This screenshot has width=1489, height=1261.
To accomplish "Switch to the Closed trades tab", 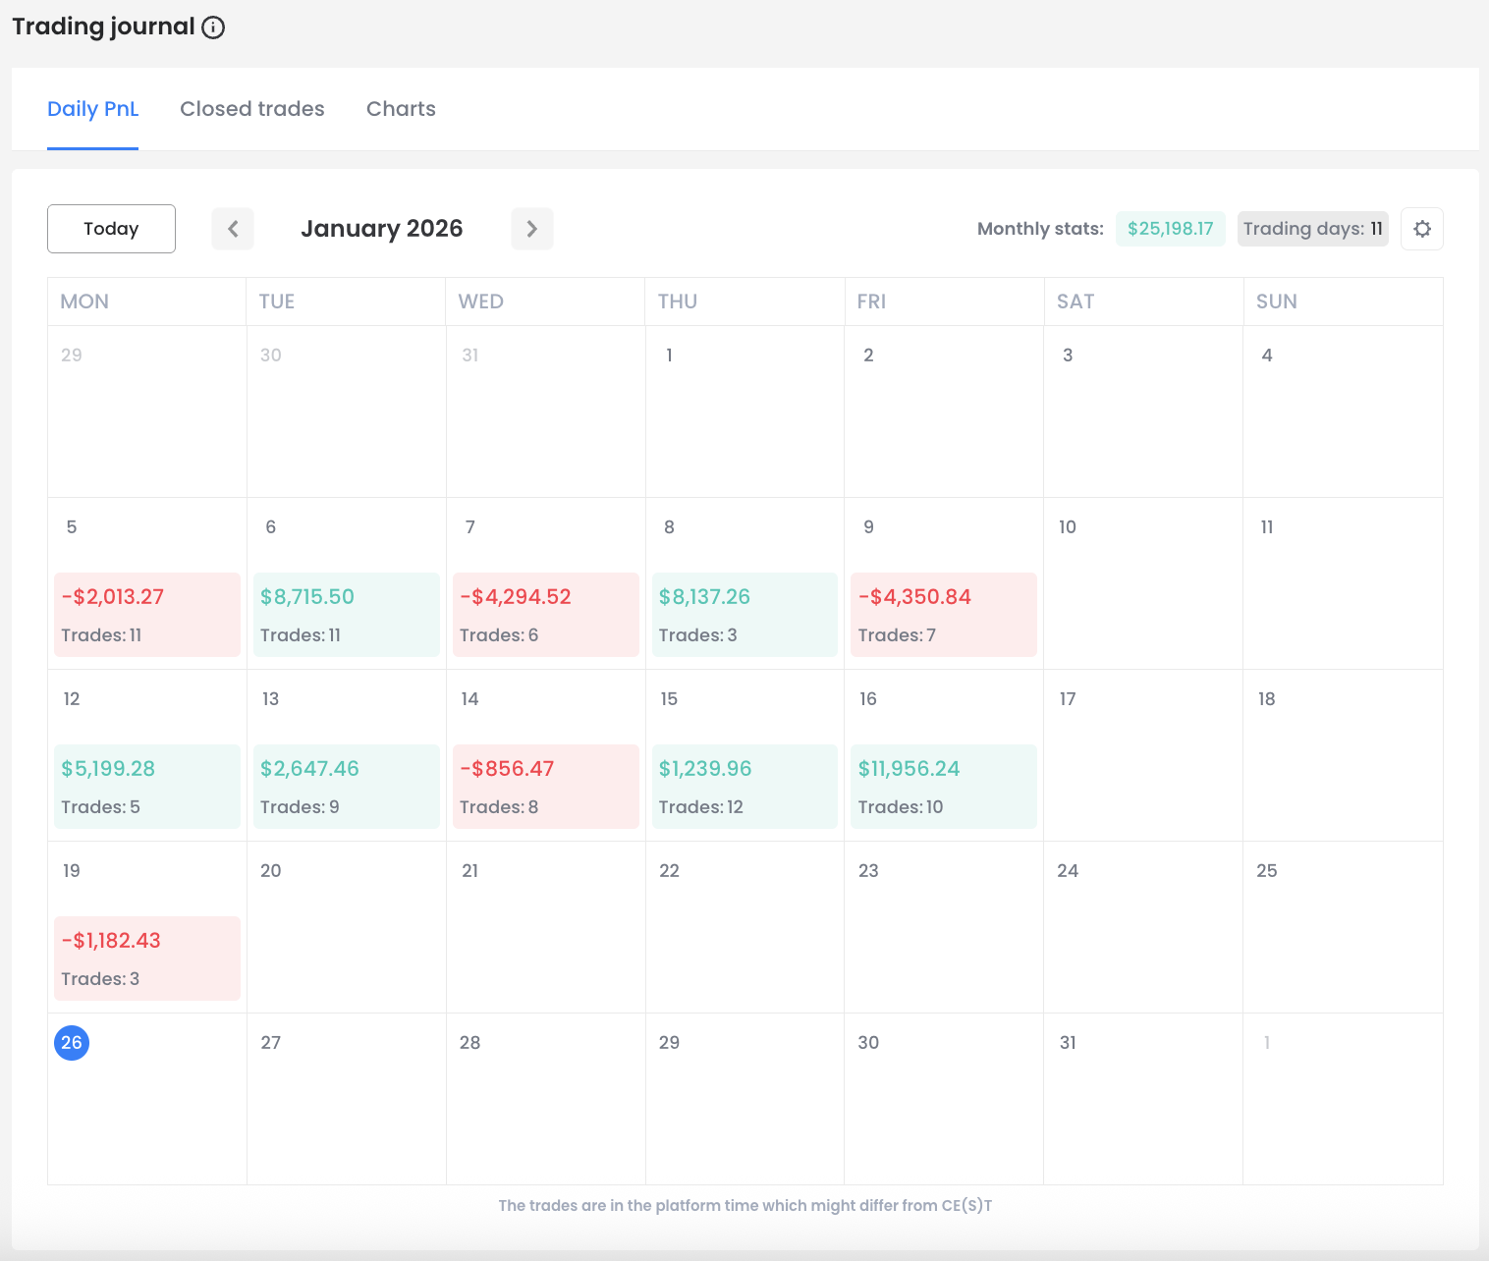I will (x=251, y=108).
